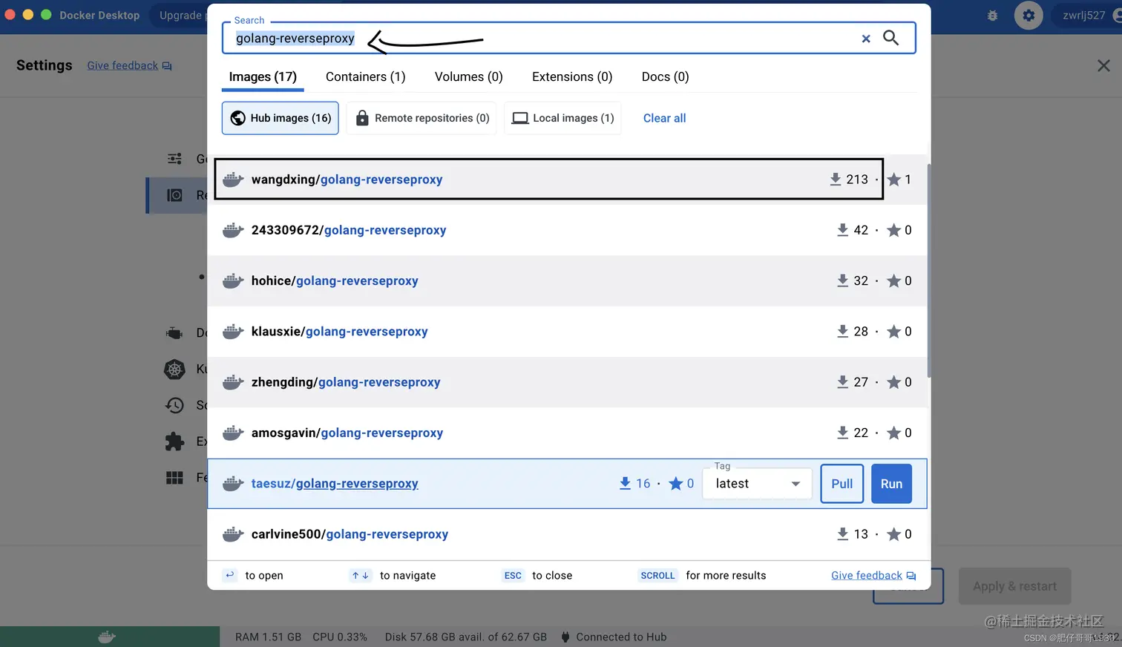Click the Apply & restart button
1122x647 pixels.
coord(1015,586)
